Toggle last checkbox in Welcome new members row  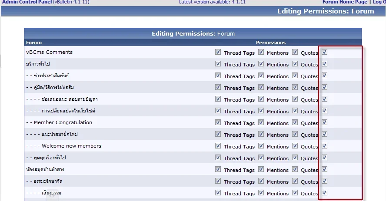(x=324, y=146)
